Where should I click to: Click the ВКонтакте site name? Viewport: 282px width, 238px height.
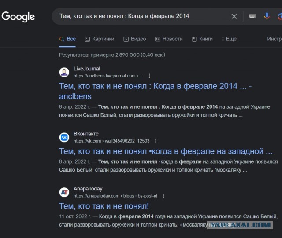[x=86, y=134]
